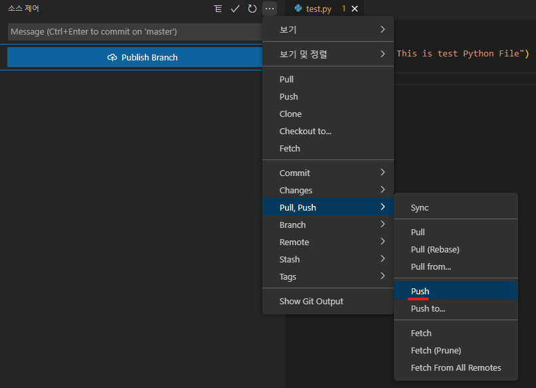Expand the 보기 및 정렬 submenu
Screen dimensions: 536x388
pyautogui.click(x=328, y=54)
